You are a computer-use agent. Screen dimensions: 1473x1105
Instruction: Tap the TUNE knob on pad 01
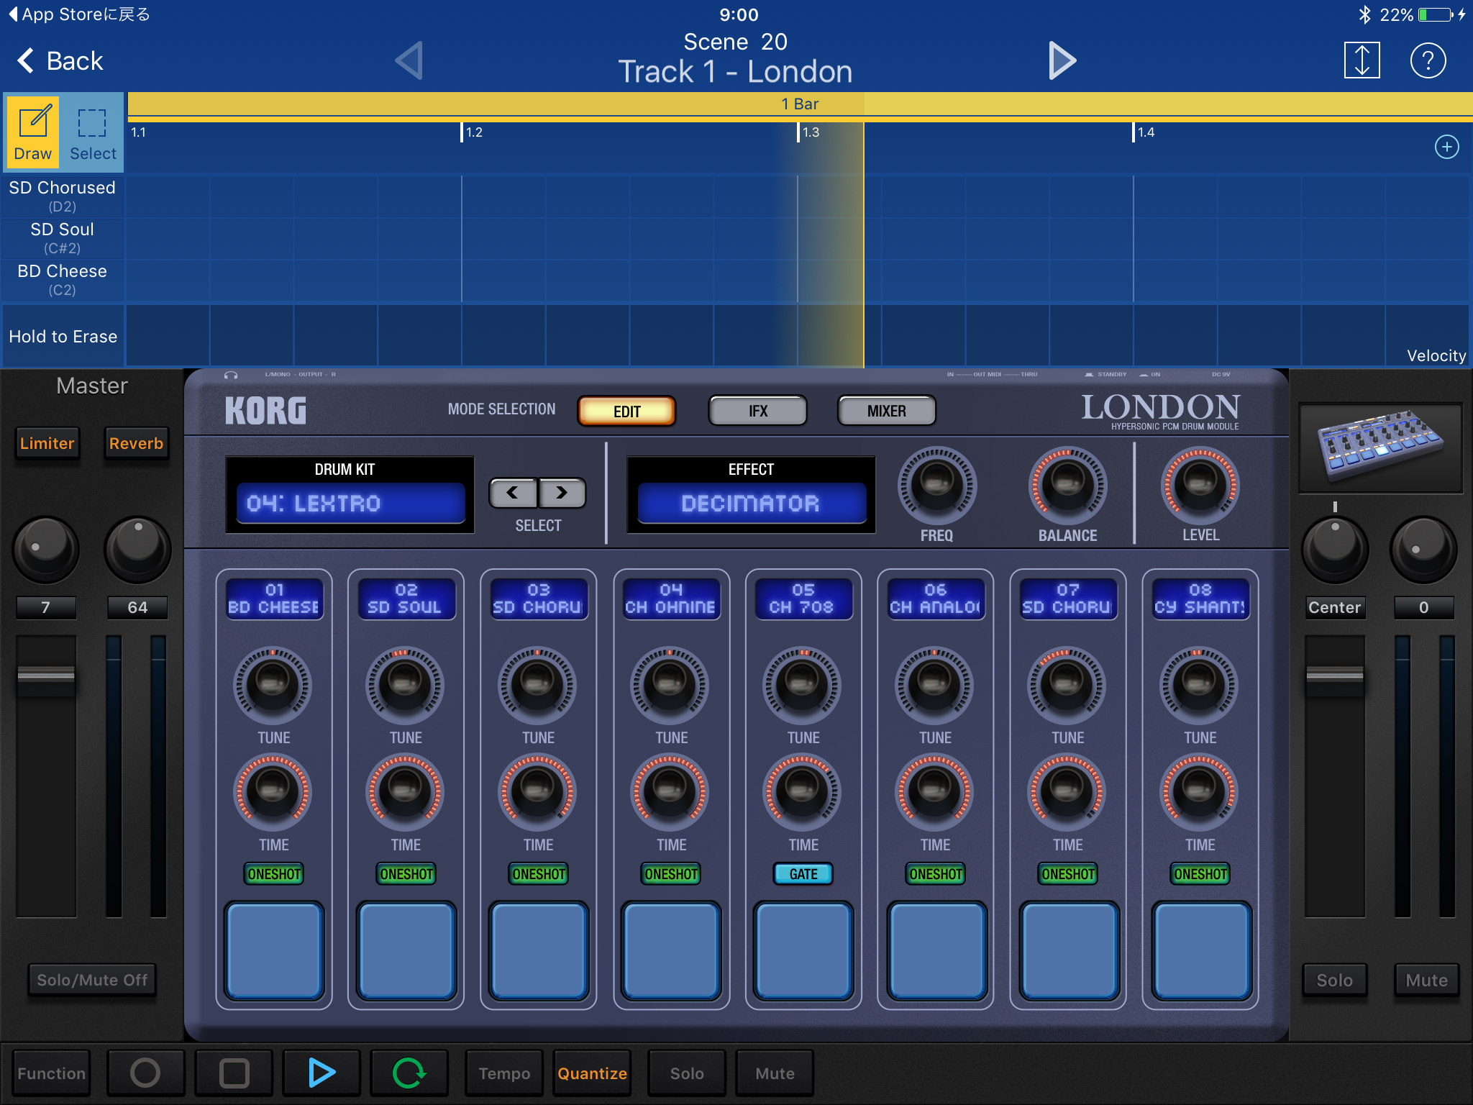point(273,686)
